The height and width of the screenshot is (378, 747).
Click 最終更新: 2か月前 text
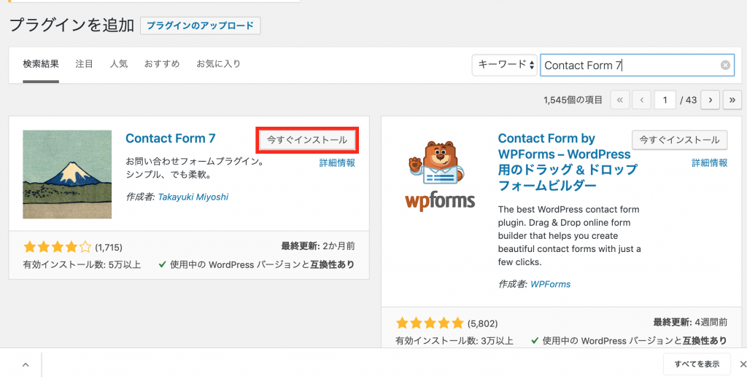318,246
